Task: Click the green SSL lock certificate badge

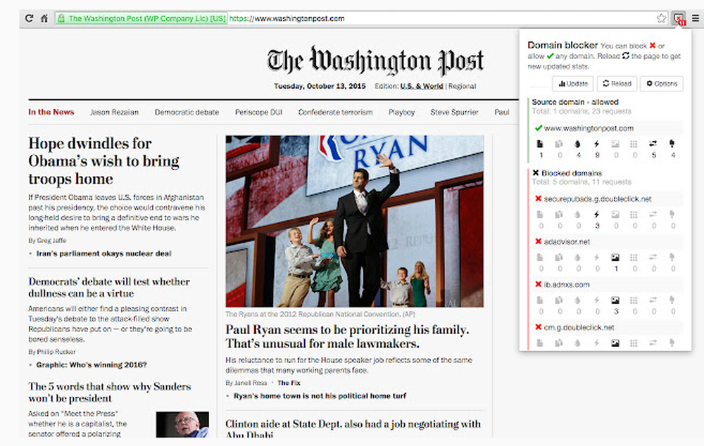Action: 142,18
